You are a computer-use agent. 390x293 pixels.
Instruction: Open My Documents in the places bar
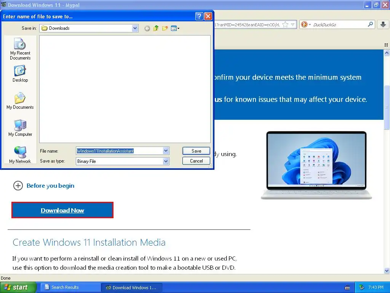point(20,101)
